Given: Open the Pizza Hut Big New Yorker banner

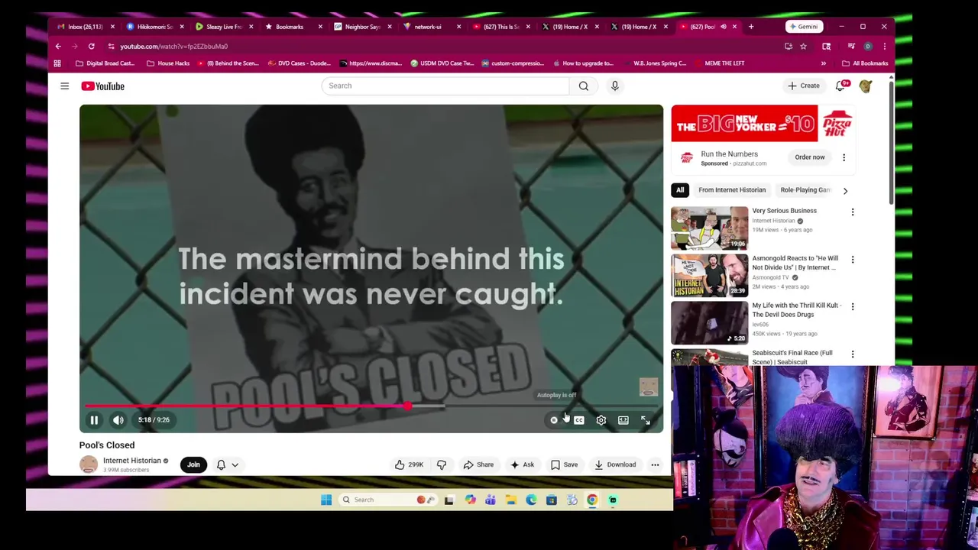Looking at the screenshot, I should click(763, 124).
